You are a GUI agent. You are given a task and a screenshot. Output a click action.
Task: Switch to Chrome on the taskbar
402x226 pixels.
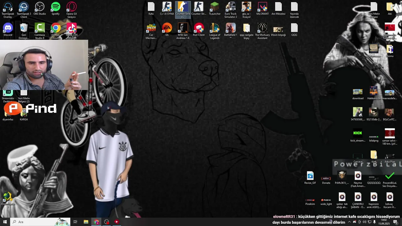point(96,222)
